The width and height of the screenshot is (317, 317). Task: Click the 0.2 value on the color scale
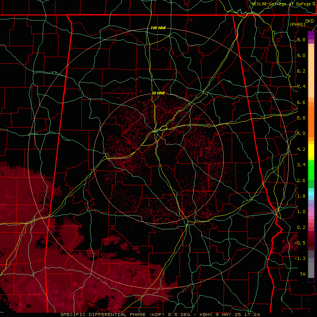tap(301, 227)
